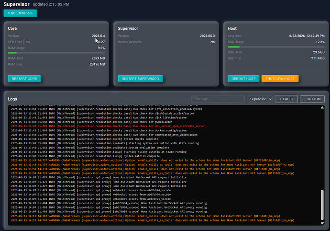Click the red dns_server_ipv6_error log line
Viewport: 330px width, 231px height.
tap(108, 126)
